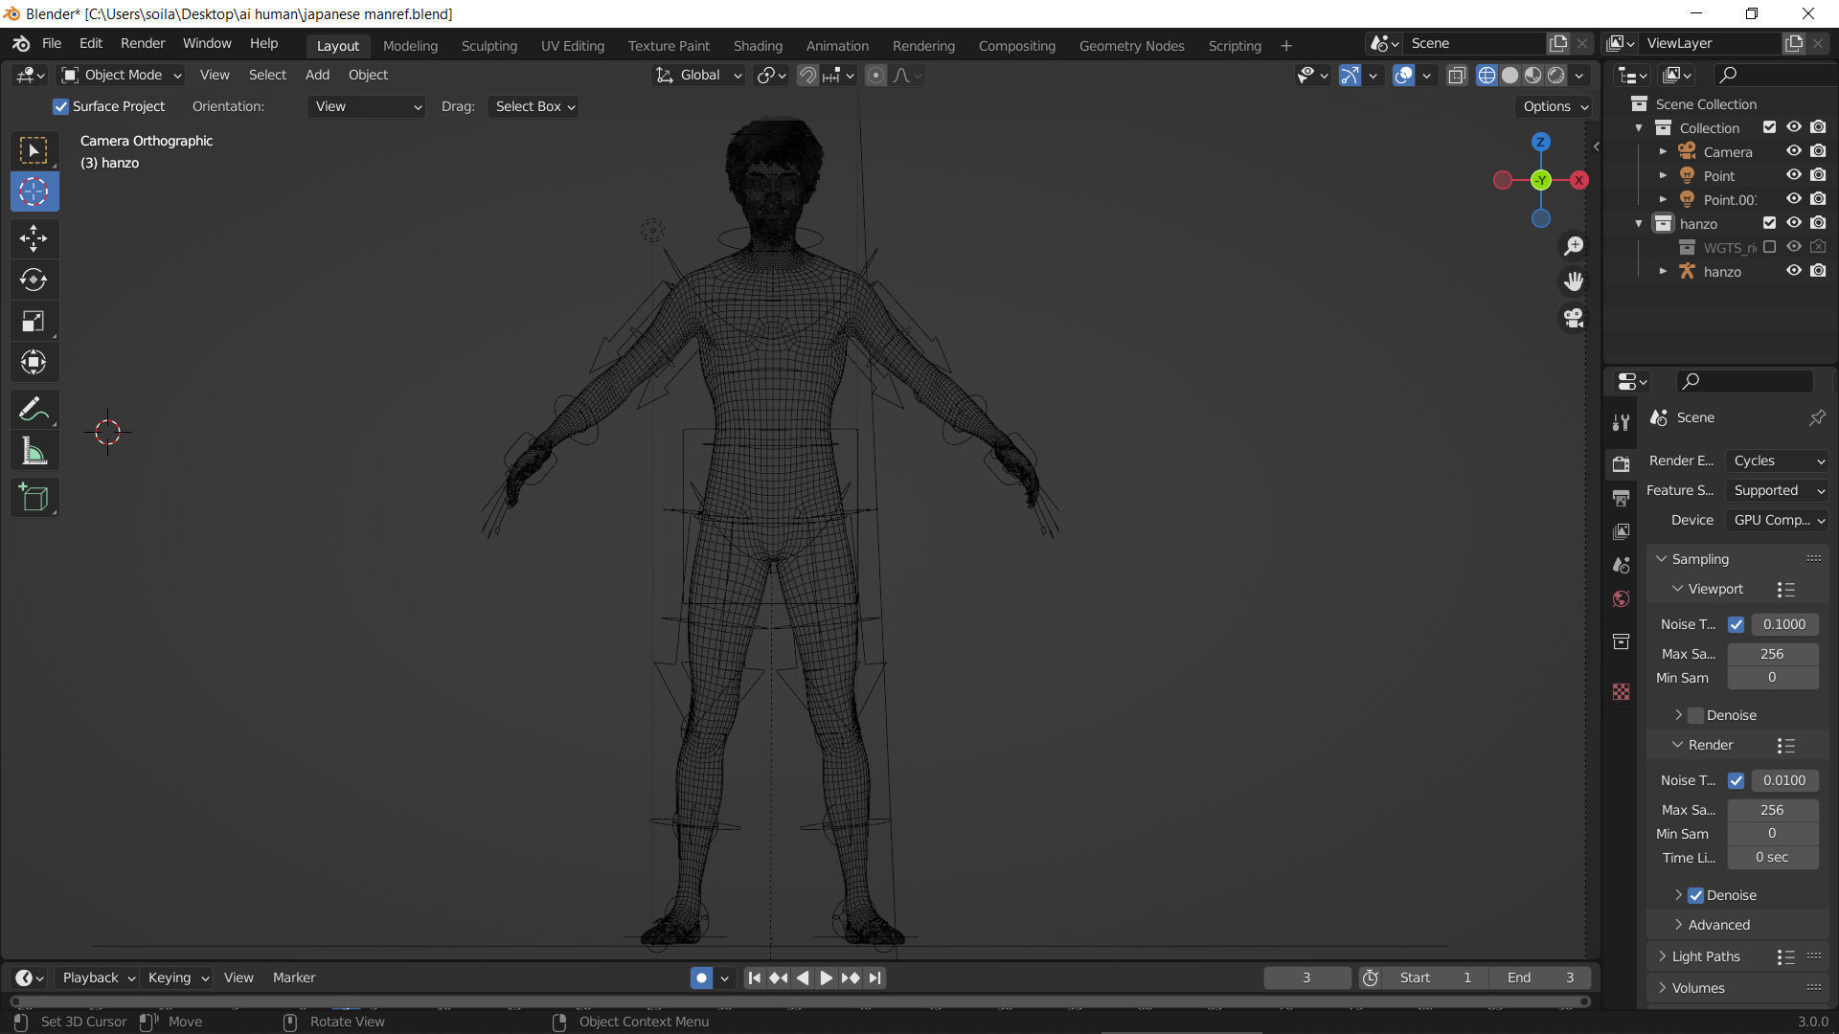Viewport: 1839px width, 1034px height.
Task: Open the Render Engine Cycles dropdown
Action: pyautogui.click(x=1778, y=461)
